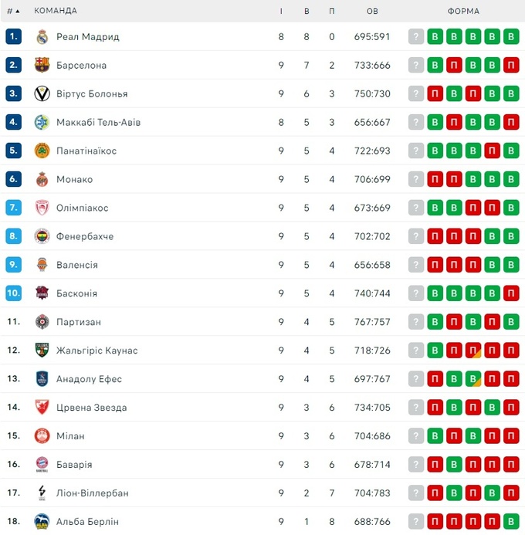Sort standings by the КОМАНДА column header
The width and height of the screenshot is (525, 535).
pos(56,12)
